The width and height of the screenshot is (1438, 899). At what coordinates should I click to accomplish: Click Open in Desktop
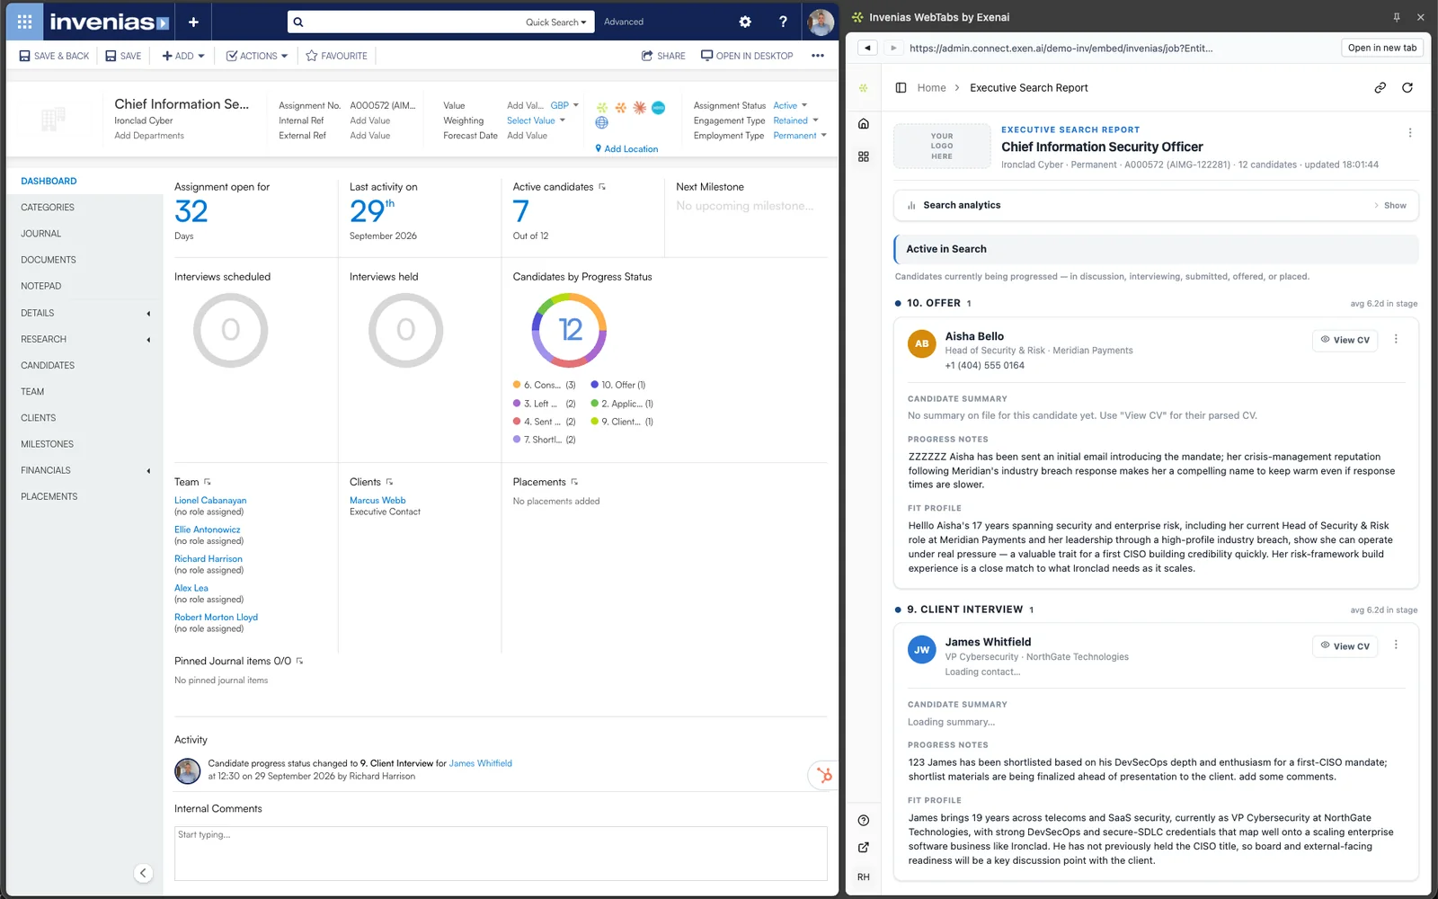click(747, 56)
